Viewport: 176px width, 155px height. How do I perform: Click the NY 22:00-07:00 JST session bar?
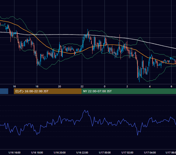click(129, 91)
